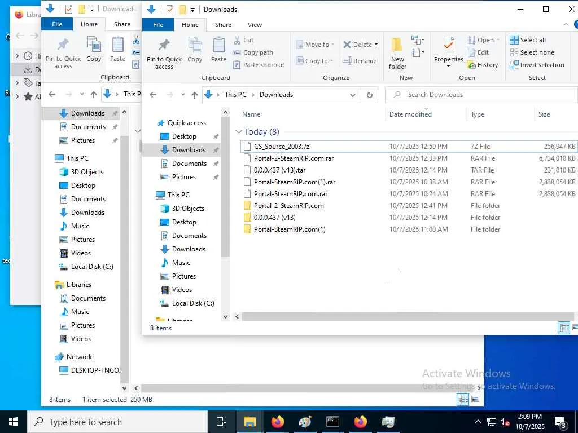Open the Copy to dropdown
The image size is (578, 433).
pos(315,61)
